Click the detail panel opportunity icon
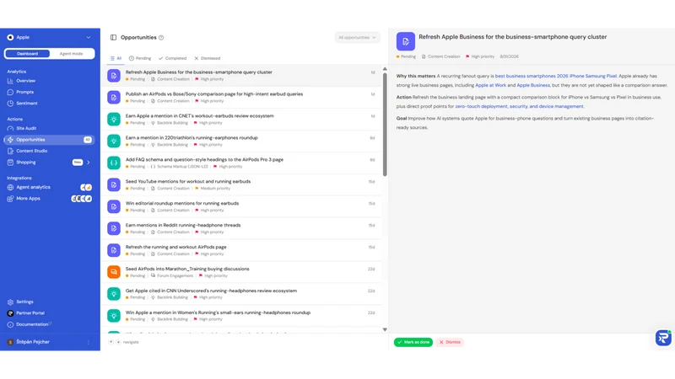This screenshot has width=675, height=379. [406, 41]
